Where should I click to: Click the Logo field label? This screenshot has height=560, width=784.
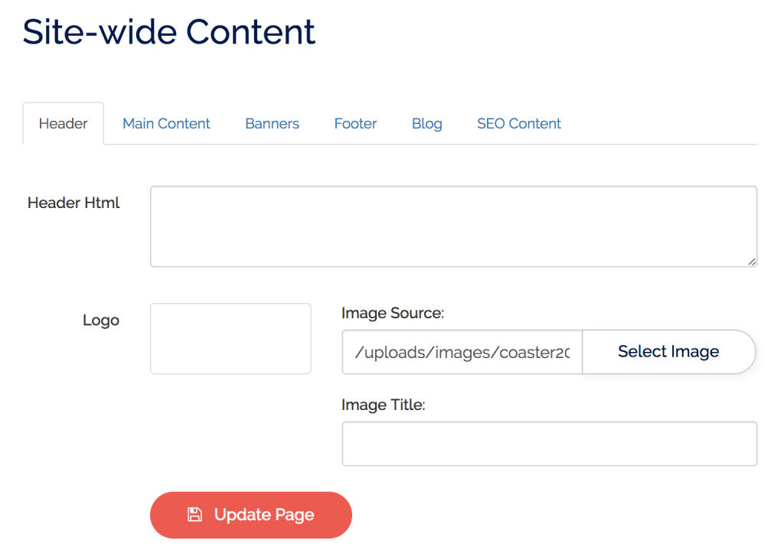click(x=101, y=320)
